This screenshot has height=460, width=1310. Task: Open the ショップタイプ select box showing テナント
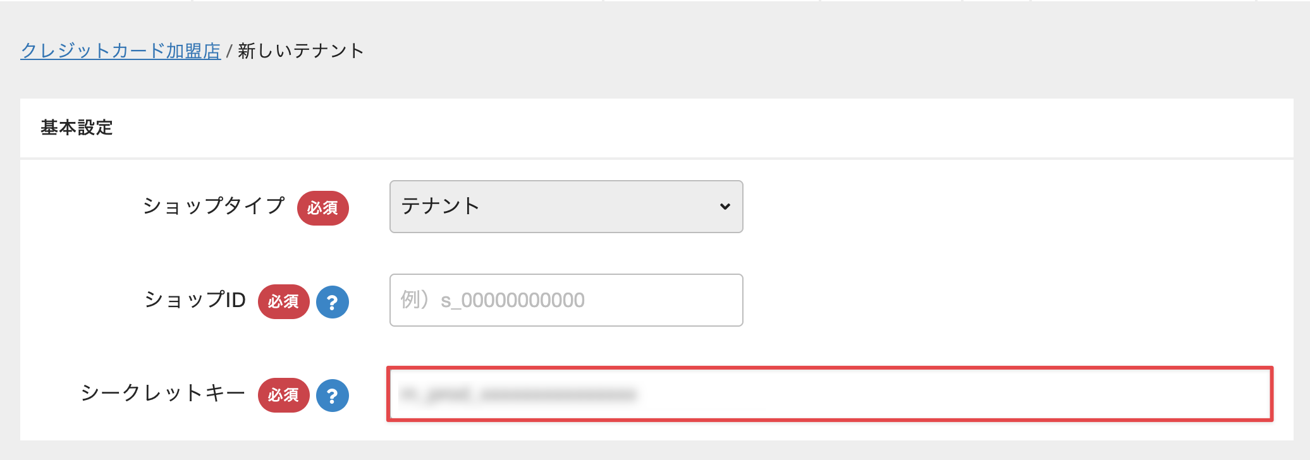[566, 207]
